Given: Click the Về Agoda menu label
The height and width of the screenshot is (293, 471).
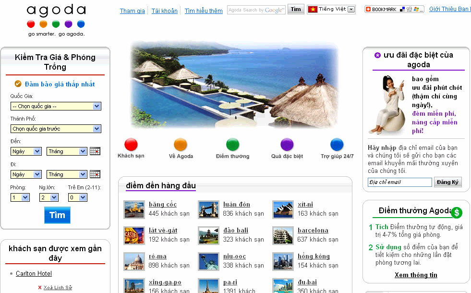Looking at the screenshot, I should [x=181, y=156].
